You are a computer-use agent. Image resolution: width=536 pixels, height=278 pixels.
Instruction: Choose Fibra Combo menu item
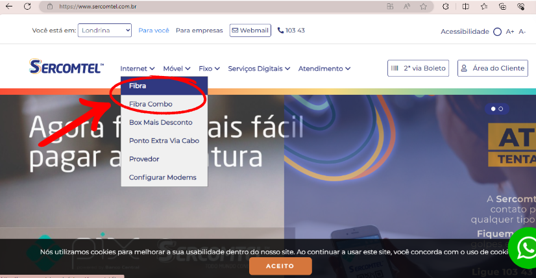click(x=164, y=104)
